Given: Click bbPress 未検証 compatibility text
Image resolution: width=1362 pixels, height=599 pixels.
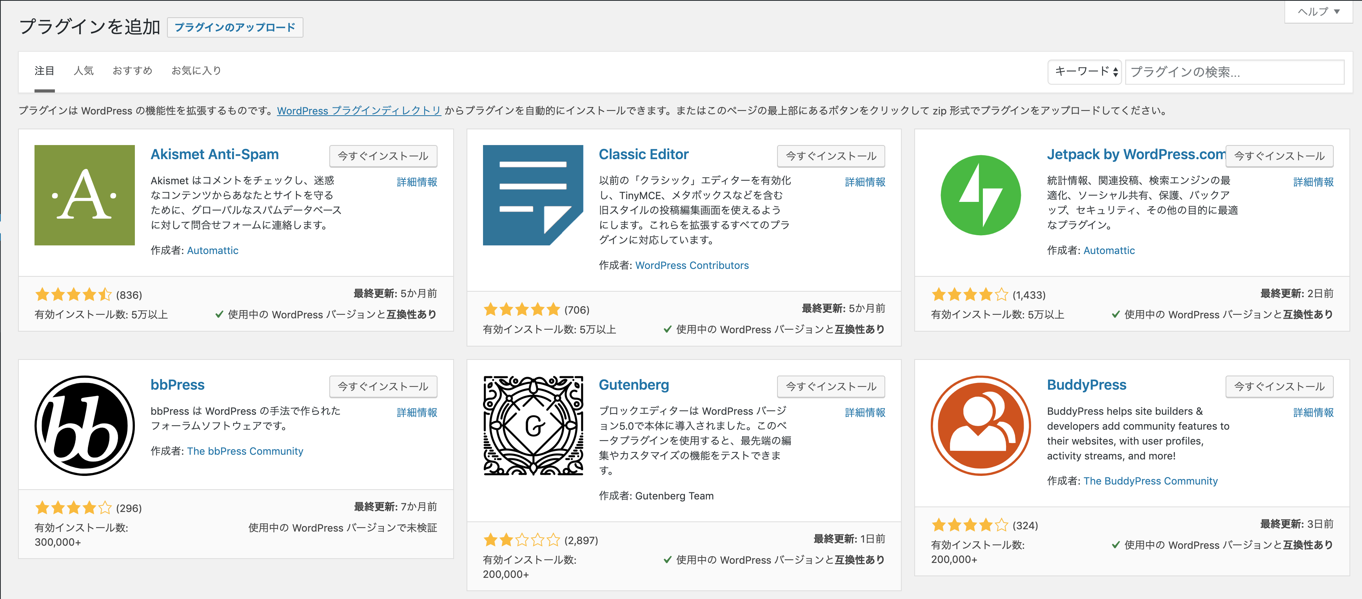Looking at the screenshot, I should [x=343, y=528].
